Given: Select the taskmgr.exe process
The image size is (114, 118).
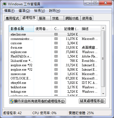Looking at the screenshot, I should [x=55, y=92].
